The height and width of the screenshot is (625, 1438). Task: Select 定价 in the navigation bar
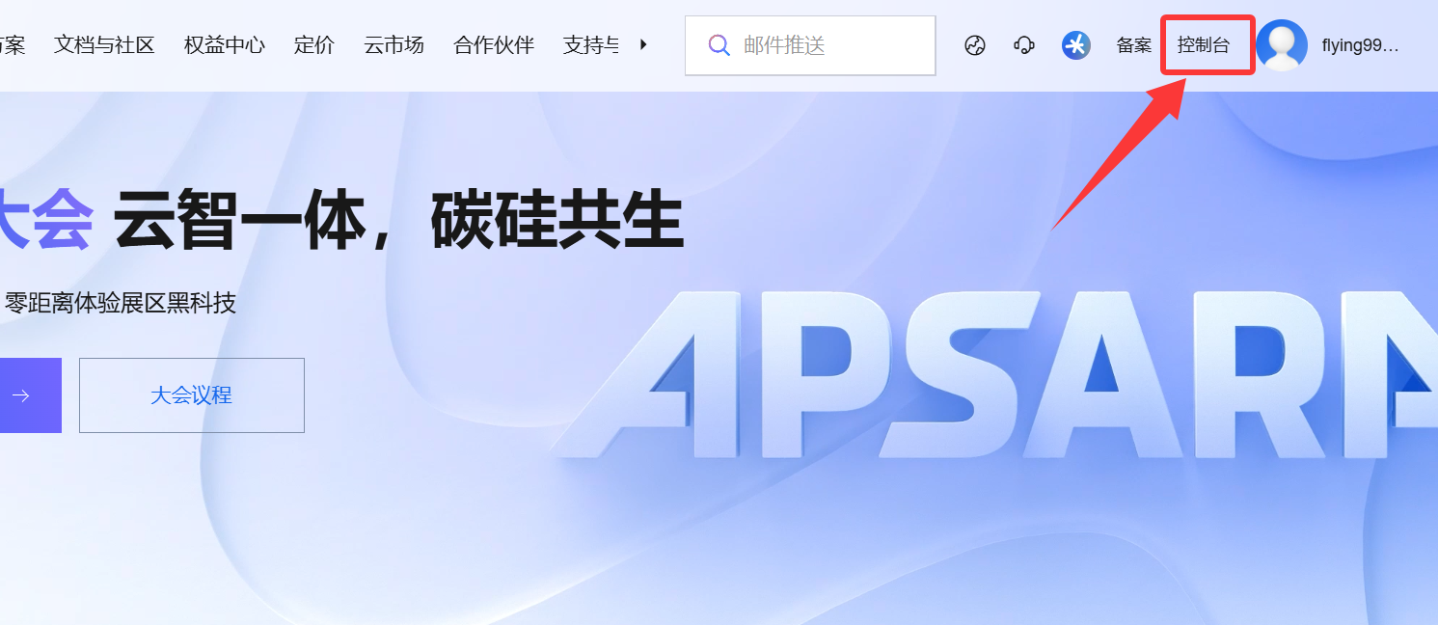313,45
